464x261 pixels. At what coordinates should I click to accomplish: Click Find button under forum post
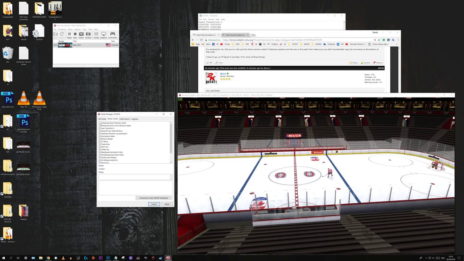[219, 63]
